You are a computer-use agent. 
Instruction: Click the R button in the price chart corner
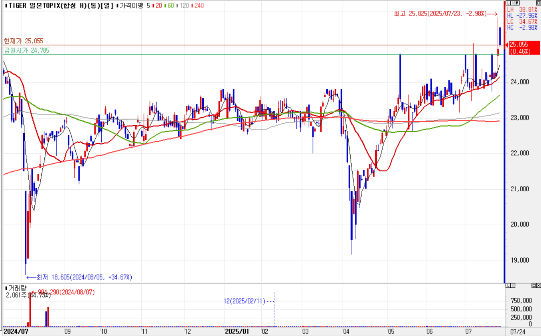point(517,3)
